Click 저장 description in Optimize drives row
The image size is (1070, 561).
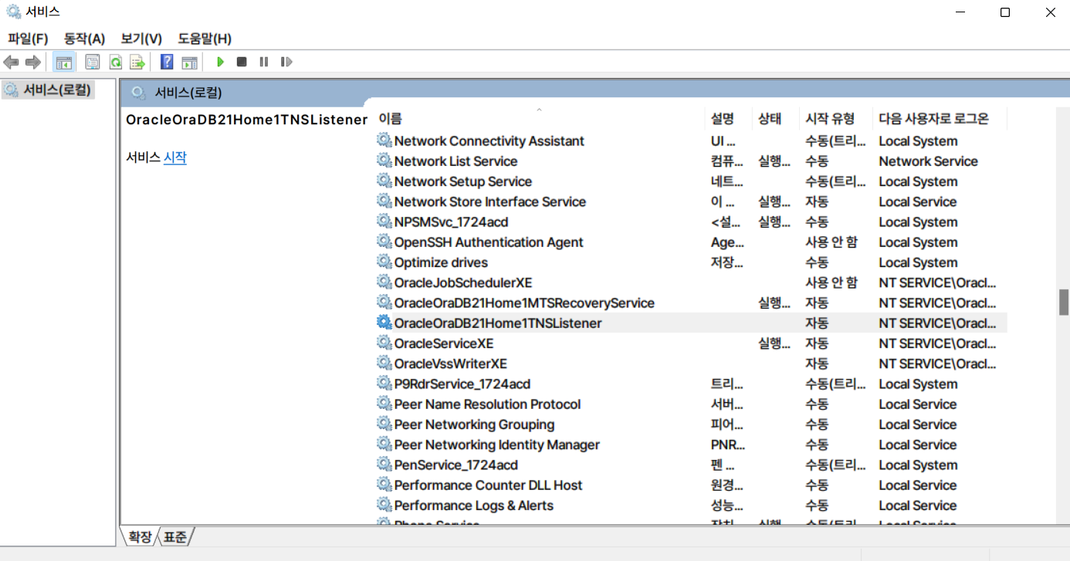(726, 262)
